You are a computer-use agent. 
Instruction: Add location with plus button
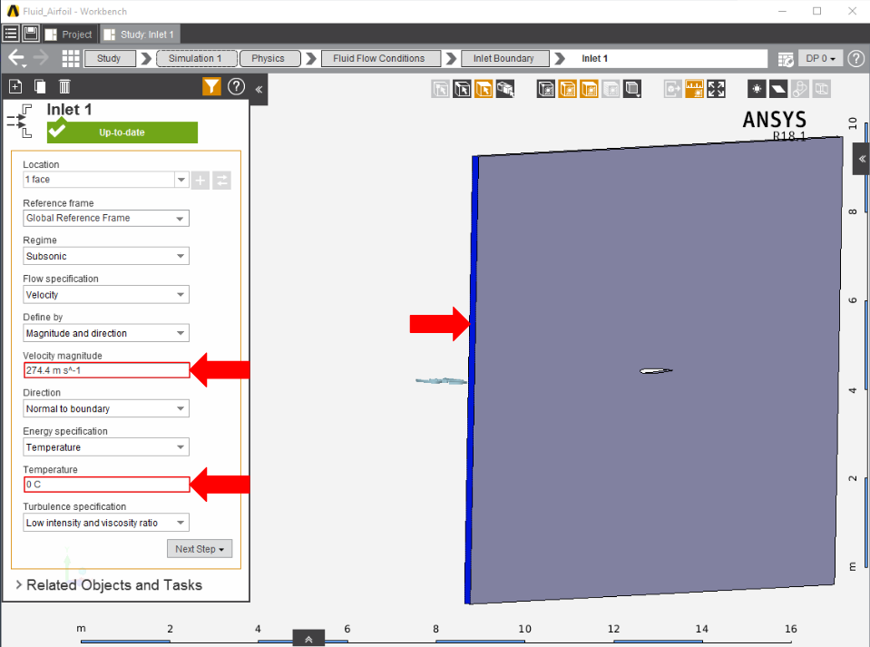(200, 181)
